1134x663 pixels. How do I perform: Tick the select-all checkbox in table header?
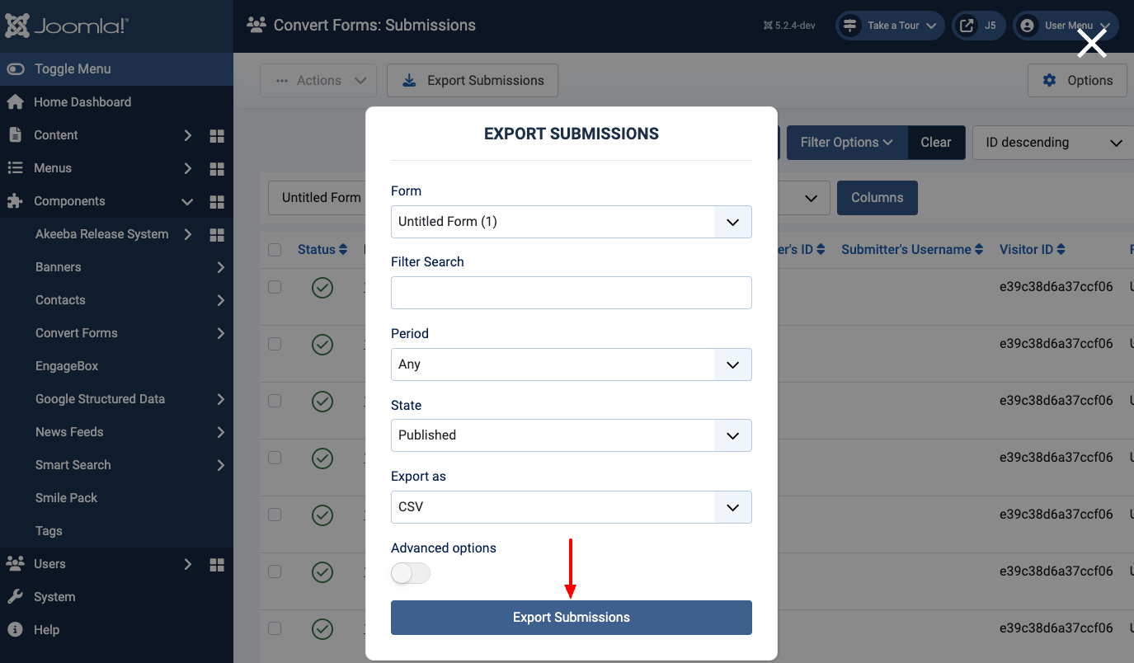[x=275, y=250]
